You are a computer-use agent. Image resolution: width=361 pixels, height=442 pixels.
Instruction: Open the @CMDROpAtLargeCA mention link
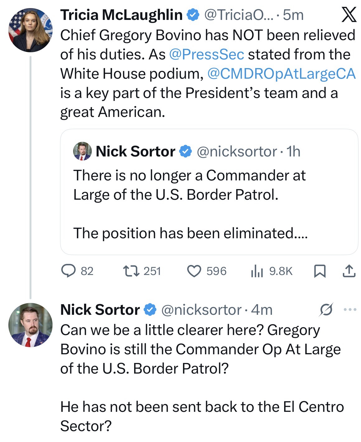(x=281, y=74)
